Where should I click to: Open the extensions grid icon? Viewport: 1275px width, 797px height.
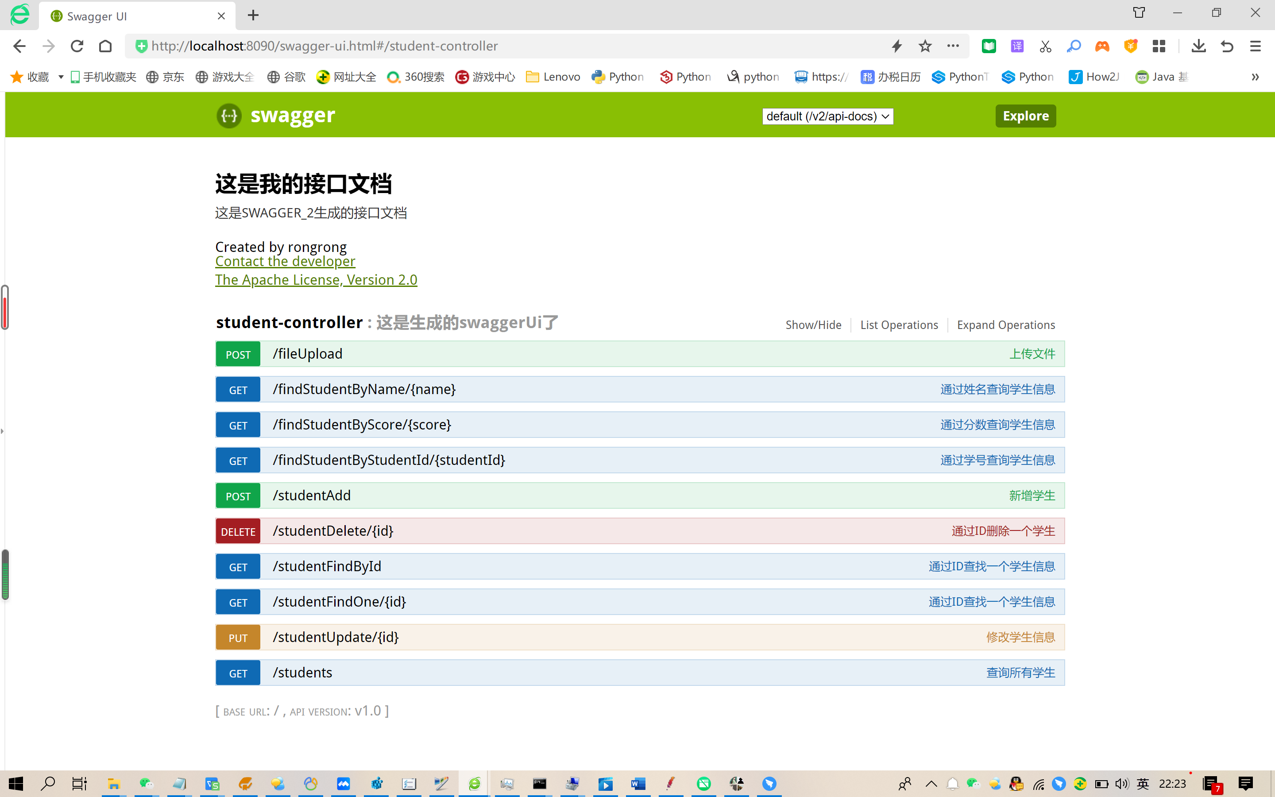pyautogui.click(x=1159, y=46)
